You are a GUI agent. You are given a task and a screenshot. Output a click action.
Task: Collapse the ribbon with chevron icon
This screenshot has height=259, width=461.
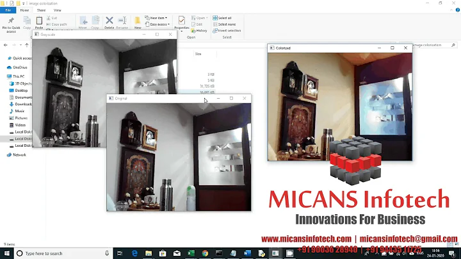[x=451, y=10]
